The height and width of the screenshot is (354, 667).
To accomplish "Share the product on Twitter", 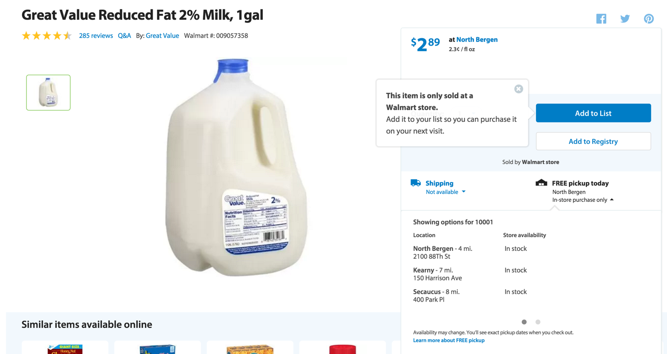I will click(625, 19).
